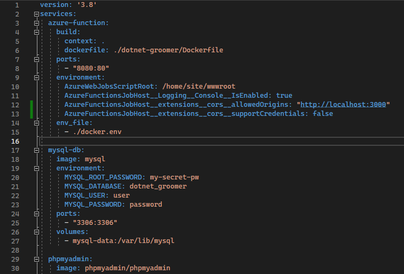Viewport: 404px width, 274px height.
Task: Collapse the mysql-db section fold marker
Action: click(36, 151)
